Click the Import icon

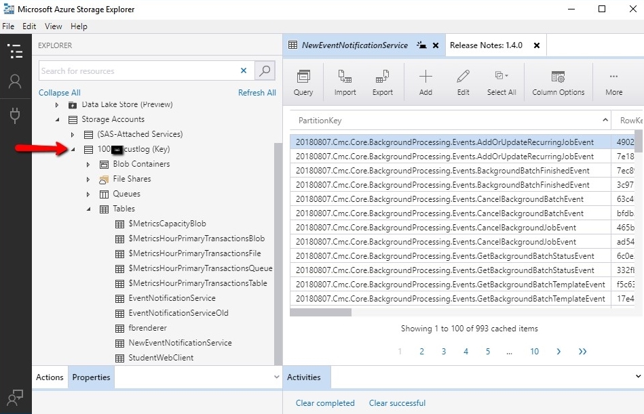click(x=344, y=81)
